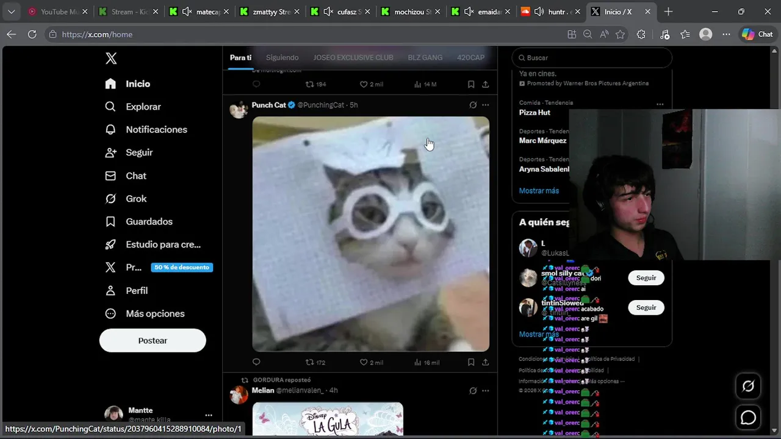Open the browser favorites list icon
The height and width of the screenshot is (439, 781).
tap(685, 34)
